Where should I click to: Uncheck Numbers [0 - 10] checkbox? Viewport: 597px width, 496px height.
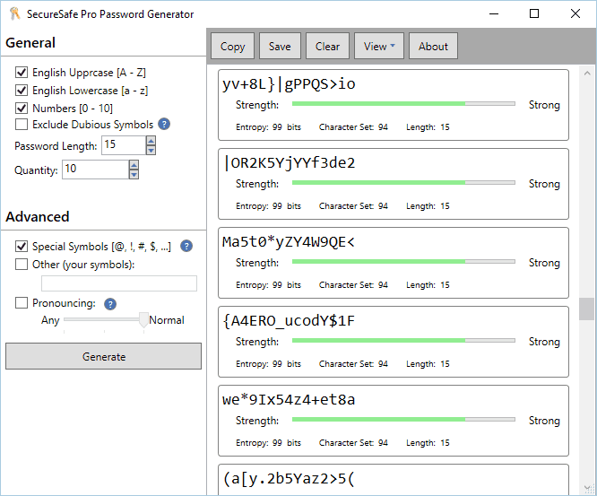point(22,109)
